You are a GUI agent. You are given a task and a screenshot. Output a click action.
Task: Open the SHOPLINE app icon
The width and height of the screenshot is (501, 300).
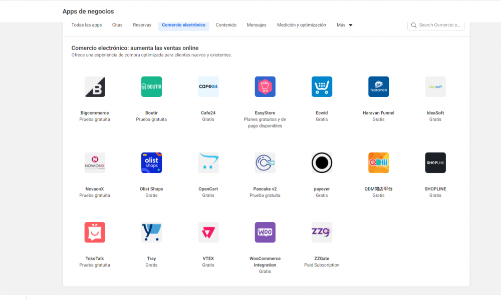(435, 162)
